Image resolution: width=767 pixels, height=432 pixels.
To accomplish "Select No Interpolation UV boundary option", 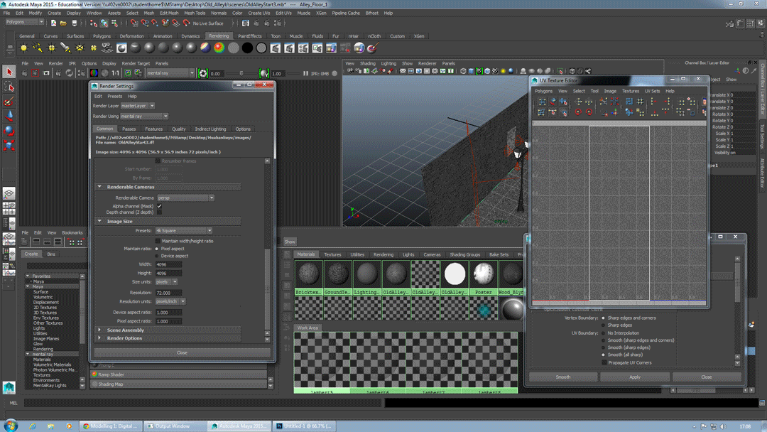I will click(603, 333).
